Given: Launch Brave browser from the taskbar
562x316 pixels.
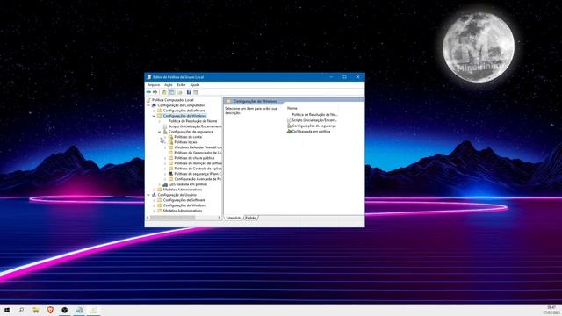Looking at the screenshot, I should 50,310.
